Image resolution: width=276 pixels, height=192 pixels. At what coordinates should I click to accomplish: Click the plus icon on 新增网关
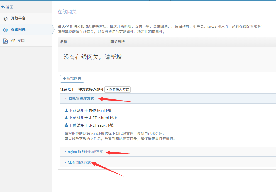coord(64,79)
